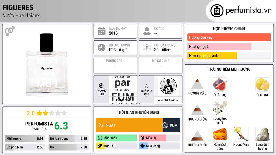Click the Thời gian khuyên dùng heading
The image size is (276, 155).
(x=138, y=112)
